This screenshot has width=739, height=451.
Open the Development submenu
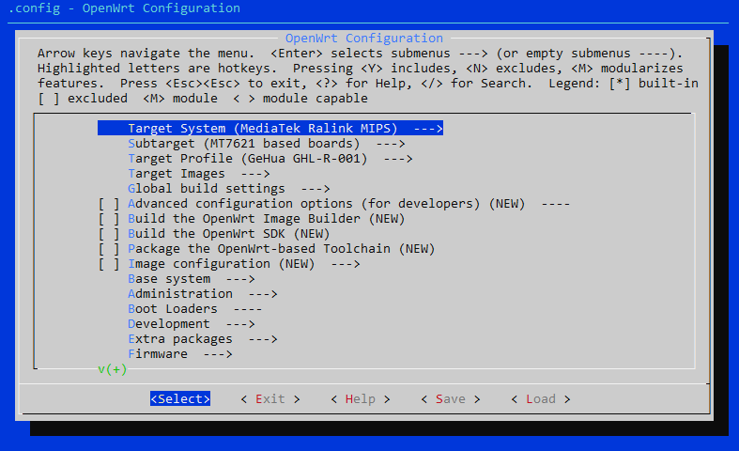(191, 324)
